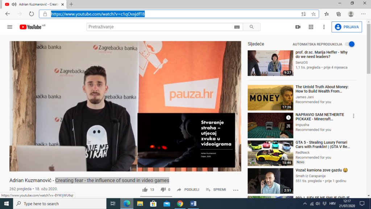This screenshot has height=209, width=371.
Task: Open the impusha channel link
Action: click(x=302, y=125)
